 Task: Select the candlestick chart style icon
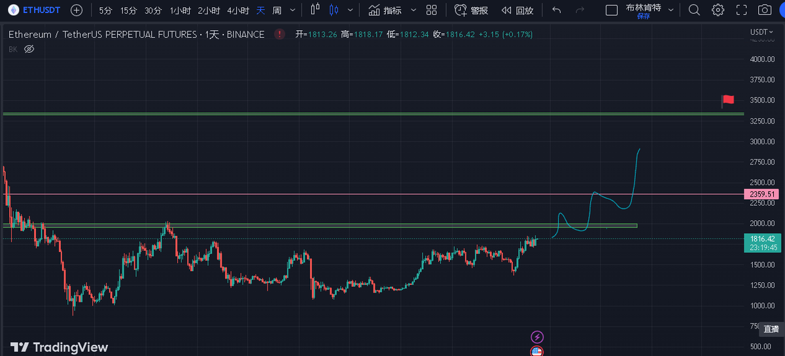334,10
